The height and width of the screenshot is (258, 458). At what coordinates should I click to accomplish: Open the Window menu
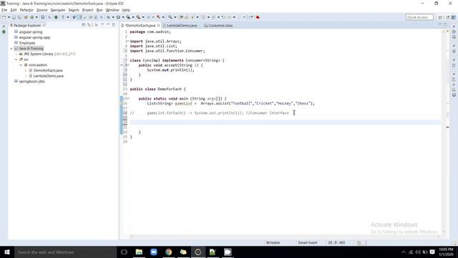112,10
